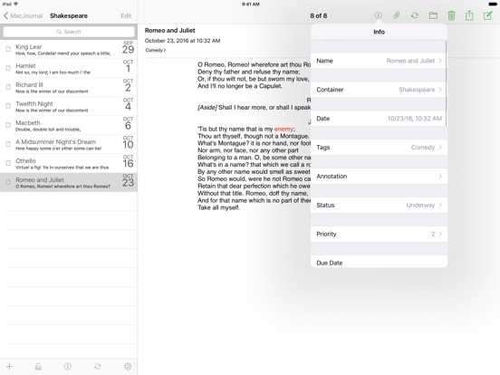Expand the Priority row in Info panel
Image resolution: width=500 pixels, height=375 pixels.
tap(379, 234)
